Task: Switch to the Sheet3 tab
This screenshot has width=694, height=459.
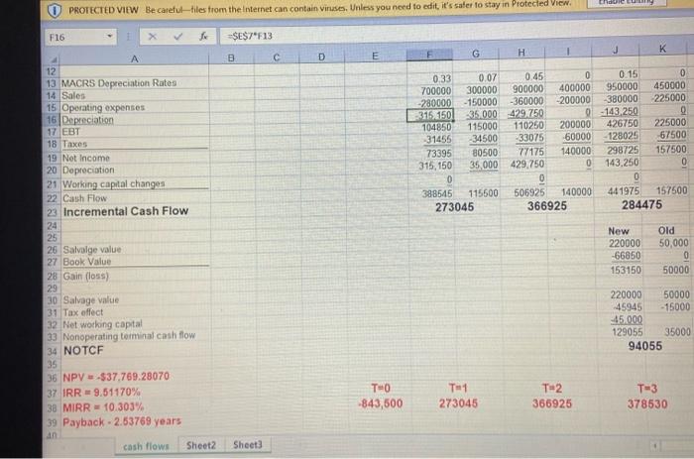Action: [248, 445]
